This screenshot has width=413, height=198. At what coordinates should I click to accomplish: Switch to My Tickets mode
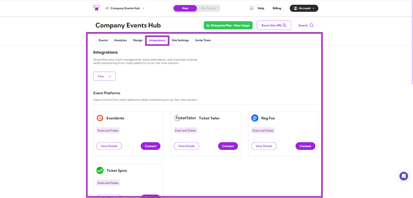coord(208,8)
